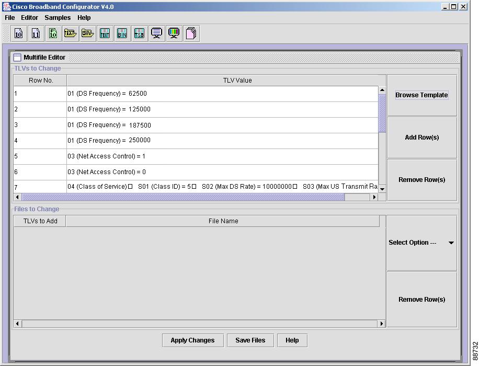
Task: Click the Save Files button
Action: 250,340
